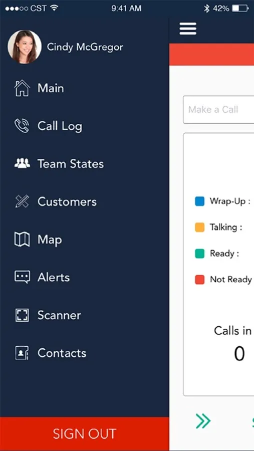Go to Call Log menu entry
Viewport: 254px width, 451px height.
coord(60,126)
